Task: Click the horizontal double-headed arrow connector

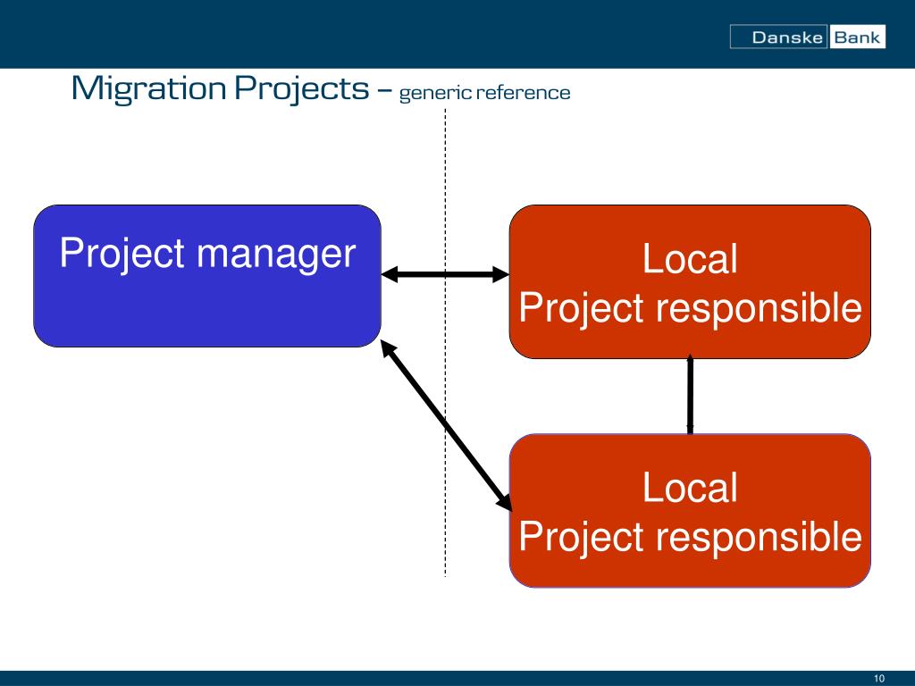Action: click(x=445, y=274)
